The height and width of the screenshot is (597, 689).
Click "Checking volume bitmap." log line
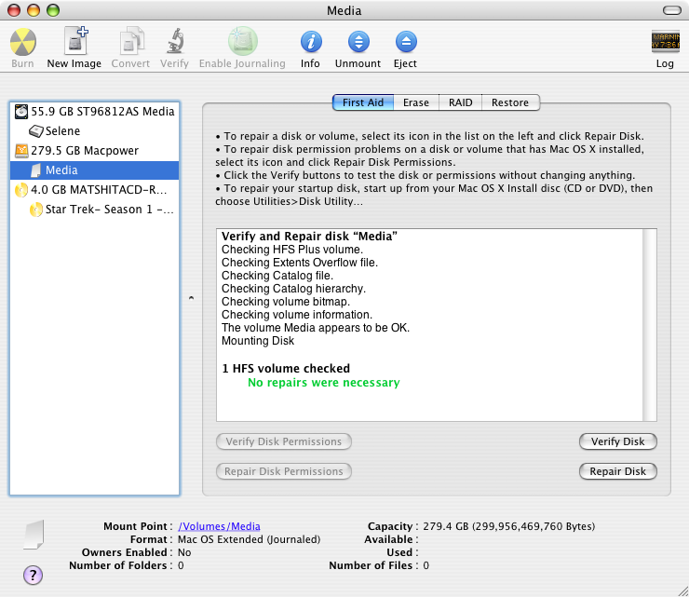(x=286, y=302)
